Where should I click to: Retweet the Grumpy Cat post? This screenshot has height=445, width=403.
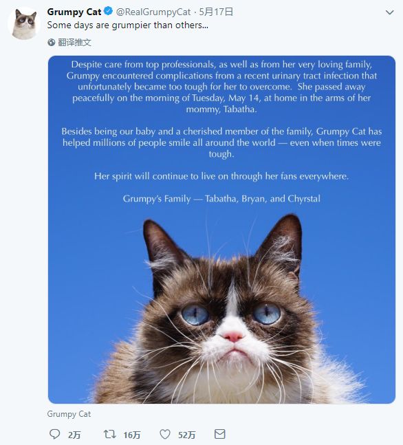(x=109, y=434)
